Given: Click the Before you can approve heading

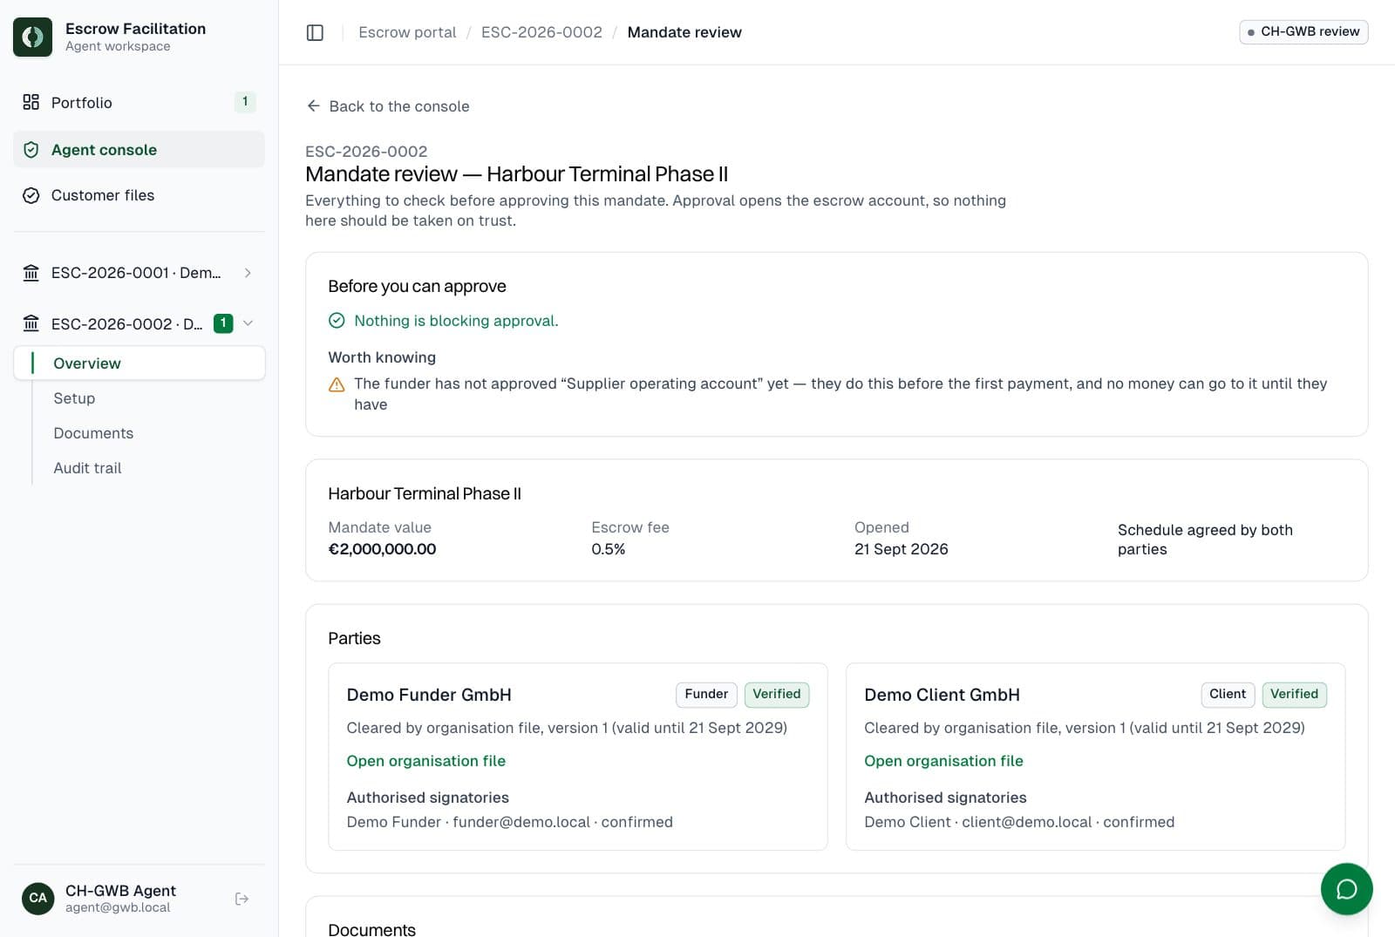Looking at the screenshot, I should [x=417, y=286].
